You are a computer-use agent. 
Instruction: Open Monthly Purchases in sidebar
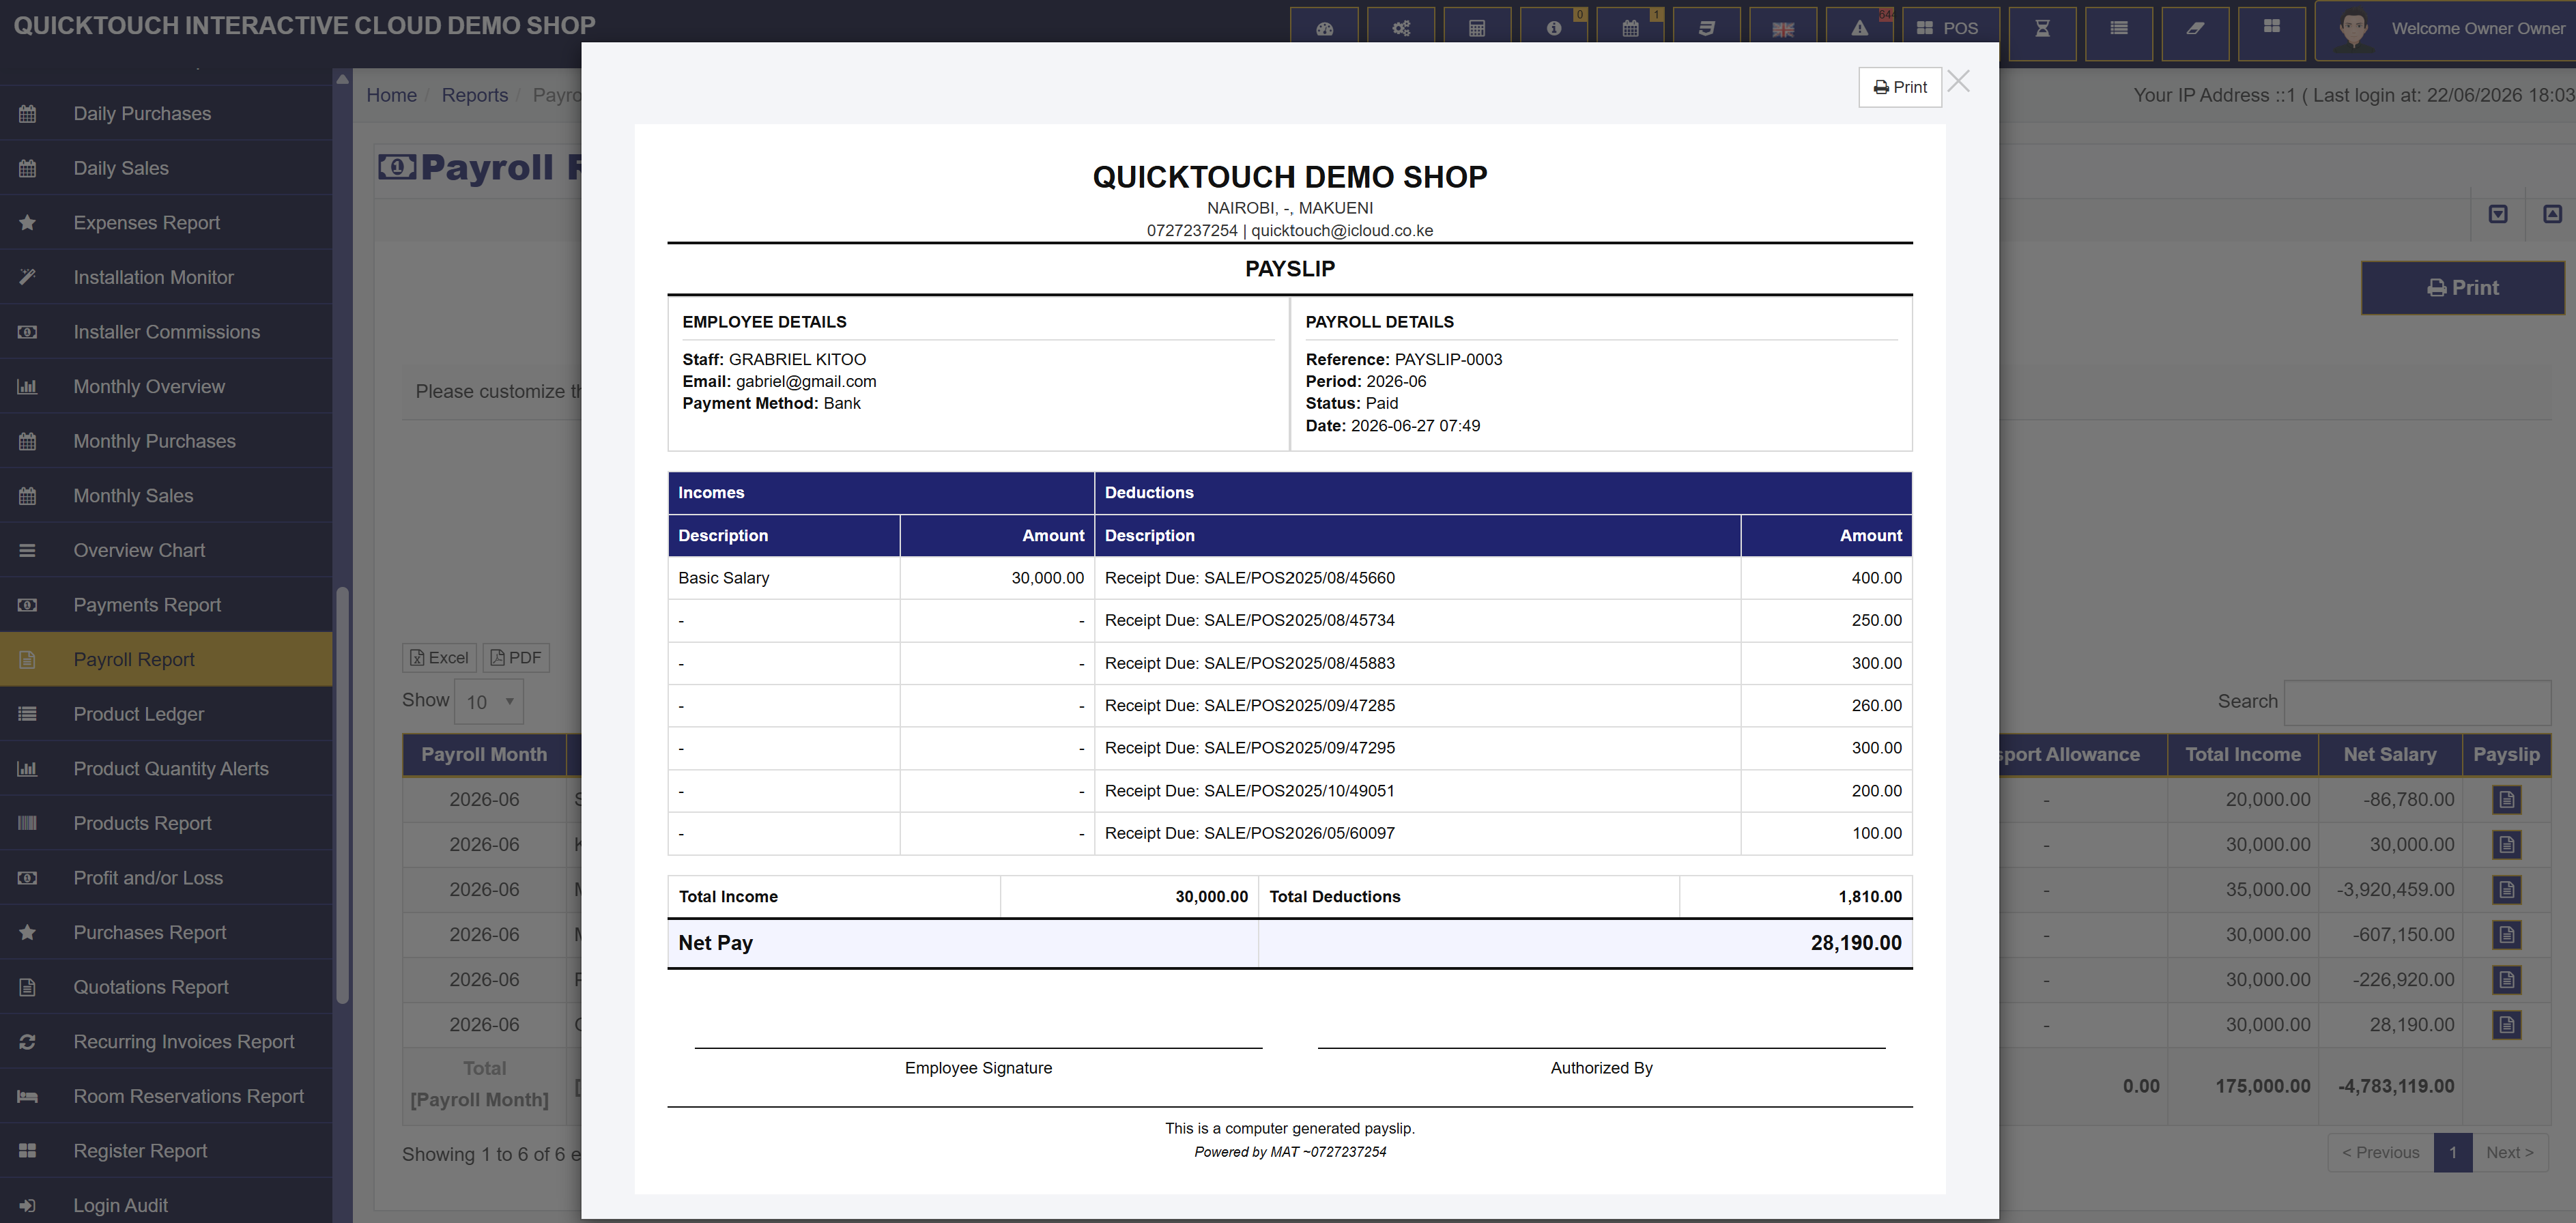(x=166, y=441)
